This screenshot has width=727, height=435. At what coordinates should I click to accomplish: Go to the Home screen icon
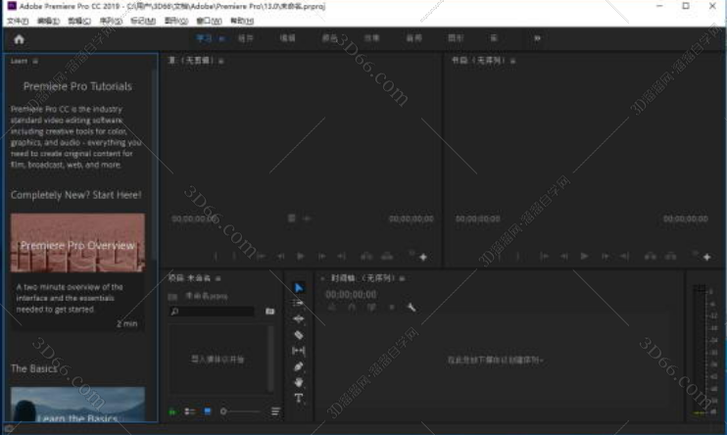tap(18, 39)
